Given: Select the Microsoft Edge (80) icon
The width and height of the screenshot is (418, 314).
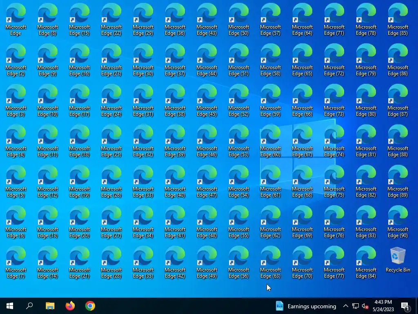Looking at the screenshot, I should [x=366, y=101].
